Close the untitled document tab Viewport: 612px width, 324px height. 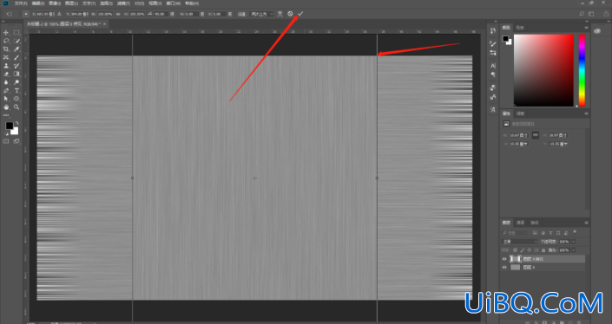point(104,24)
